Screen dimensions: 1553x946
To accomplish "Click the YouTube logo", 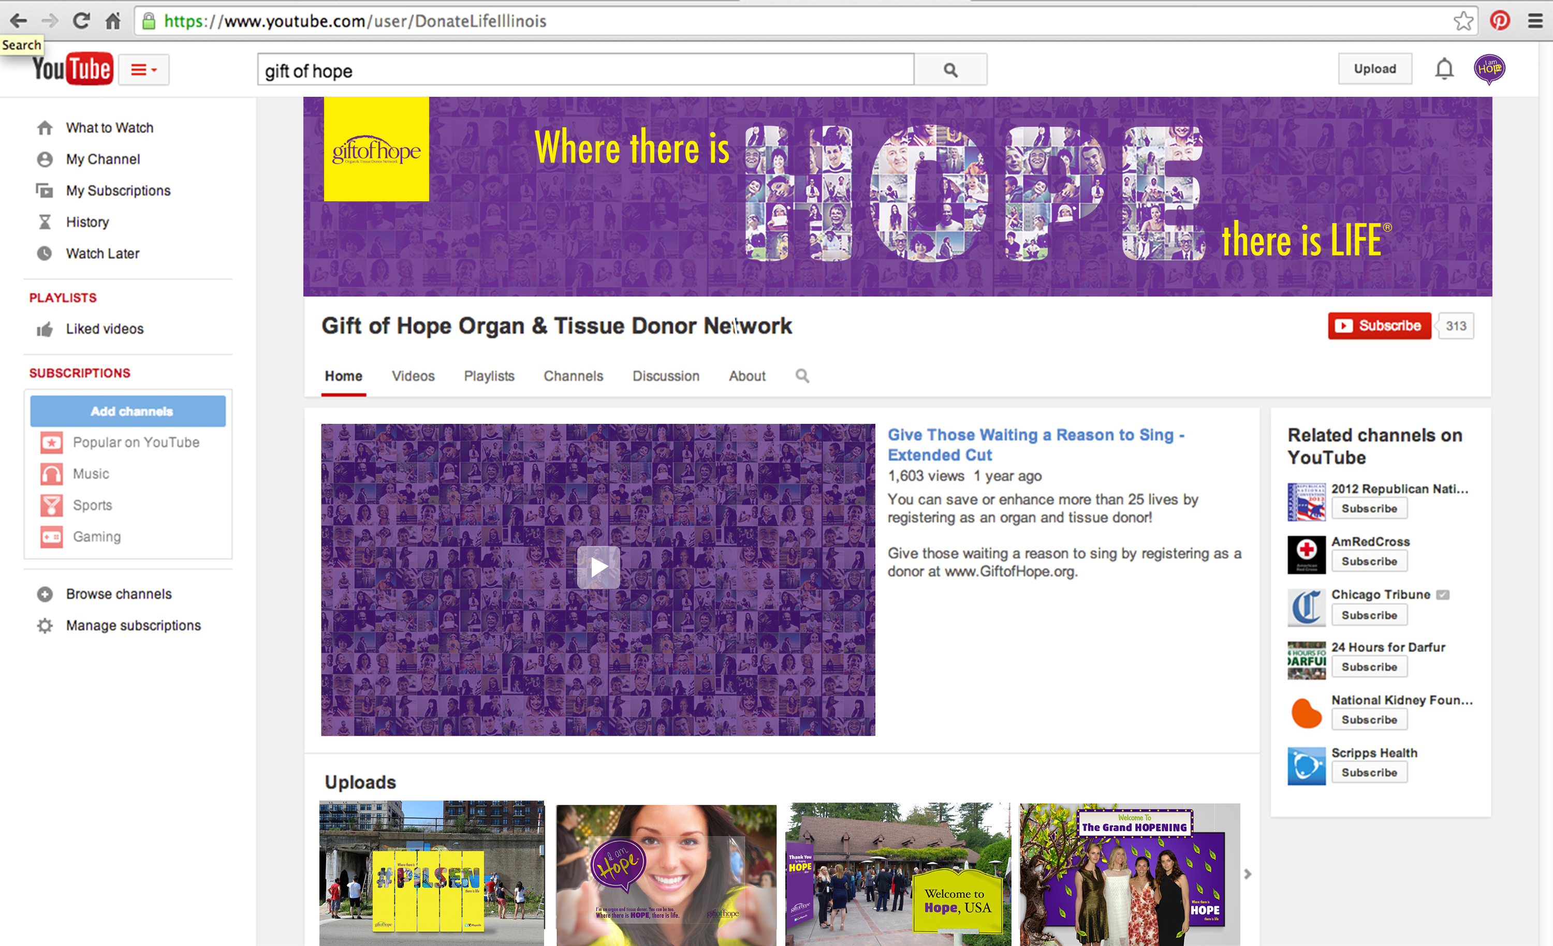I will [x=72, y=69].
